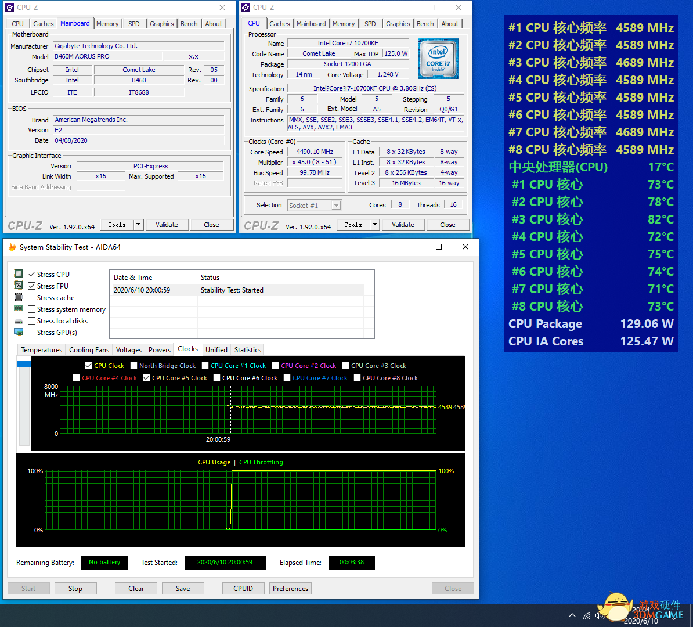Image resolution: width=693 pixels, height=627 pixels.
Task: Open the Bench tab in the Processor CPU-Z window
Action: [x=425, y=24]
